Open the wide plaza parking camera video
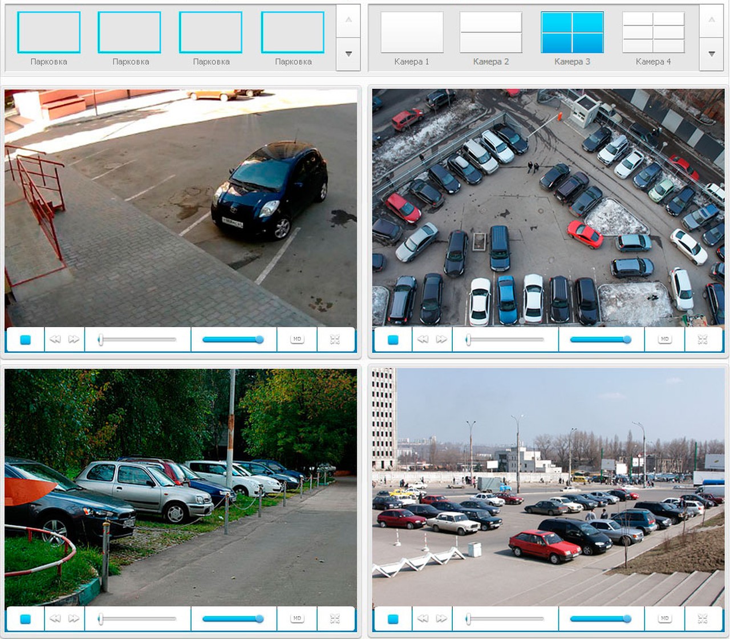Image resolution: width=730 pixels, height=639 pixels. coord(548,487)
